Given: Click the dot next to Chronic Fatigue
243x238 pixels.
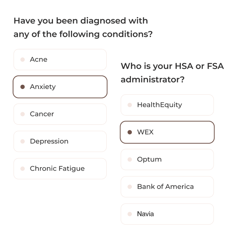Looking at the screenshot, I should [x=22, y=169].
